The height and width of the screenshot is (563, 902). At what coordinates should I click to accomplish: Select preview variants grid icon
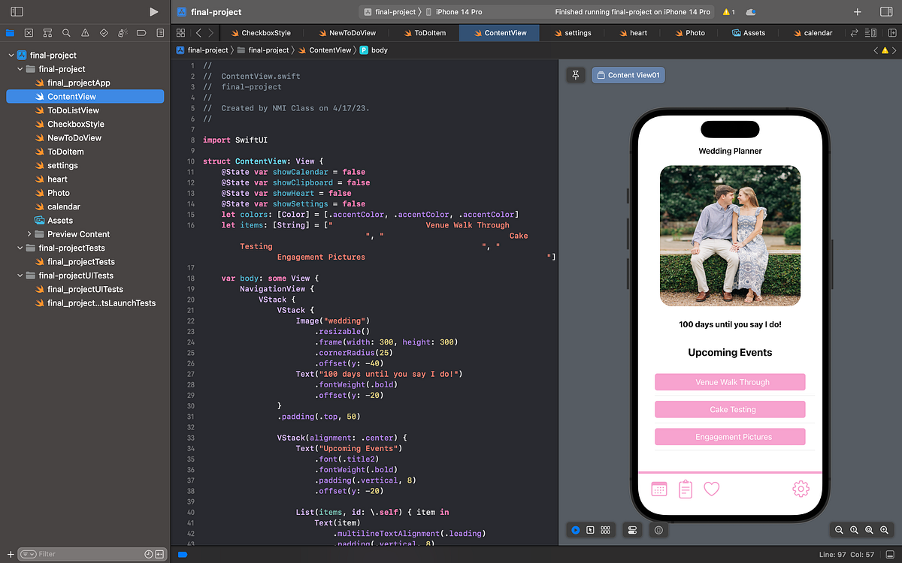click(x=605, y=530)
